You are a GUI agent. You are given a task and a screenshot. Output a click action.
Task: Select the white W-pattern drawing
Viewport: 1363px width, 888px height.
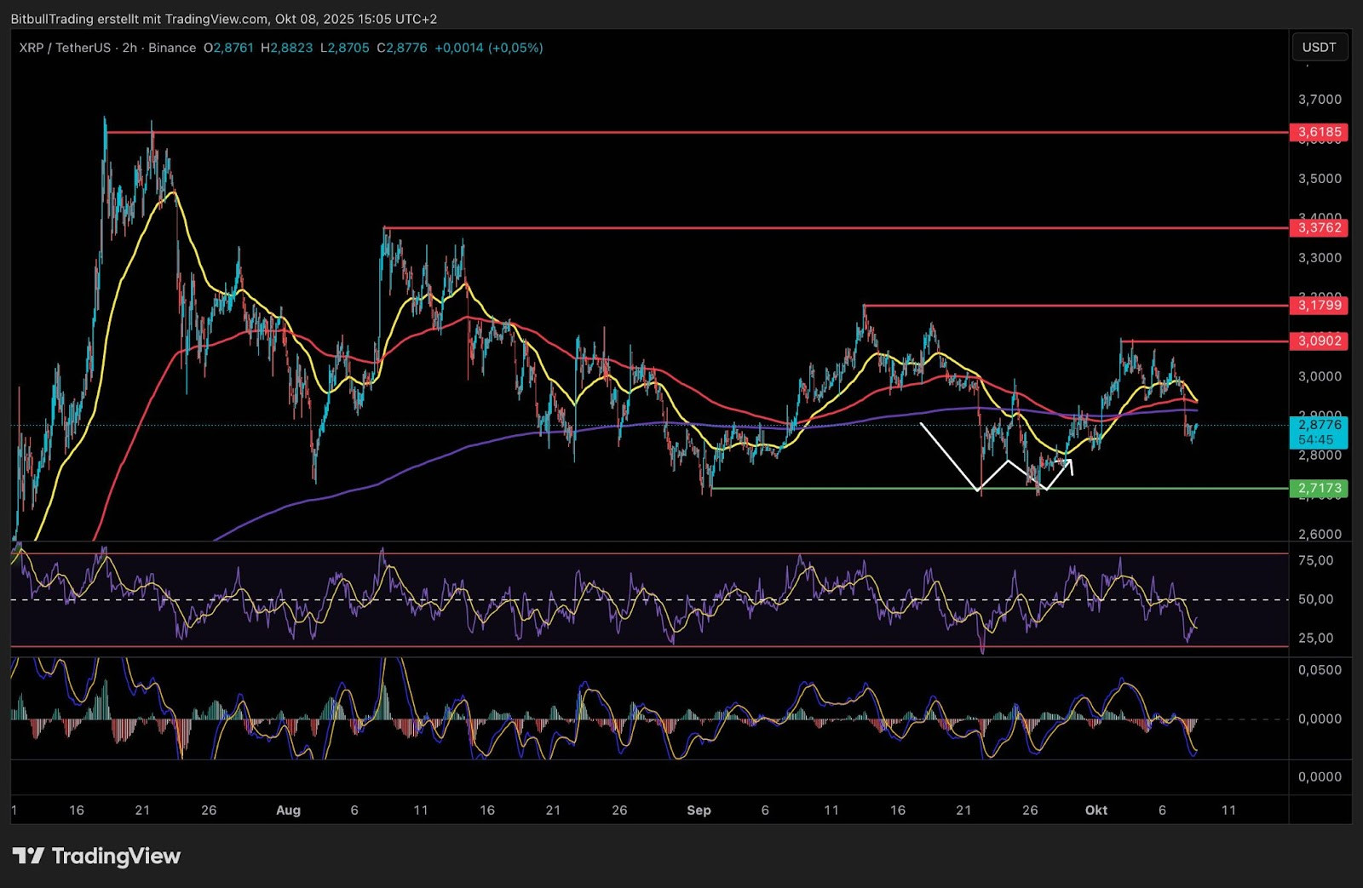pos(950,456)
